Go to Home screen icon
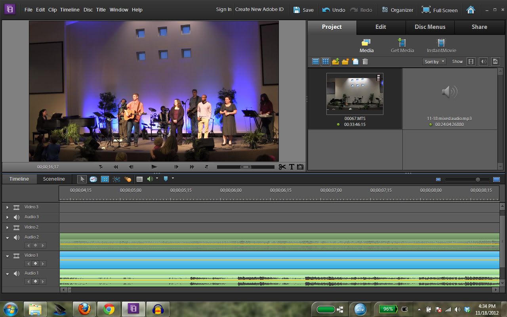Image resolution: width=507 pixels, height=317 pixels. (471, 10)
